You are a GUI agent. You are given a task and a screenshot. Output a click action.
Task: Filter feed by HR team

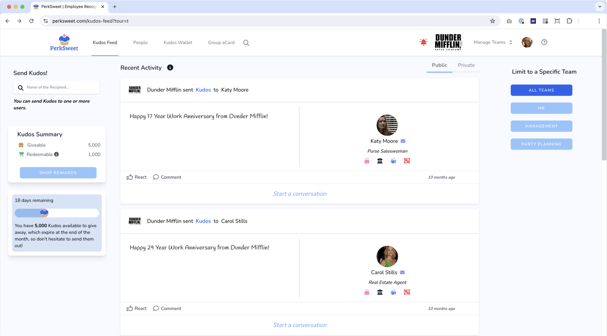(541, 108)
